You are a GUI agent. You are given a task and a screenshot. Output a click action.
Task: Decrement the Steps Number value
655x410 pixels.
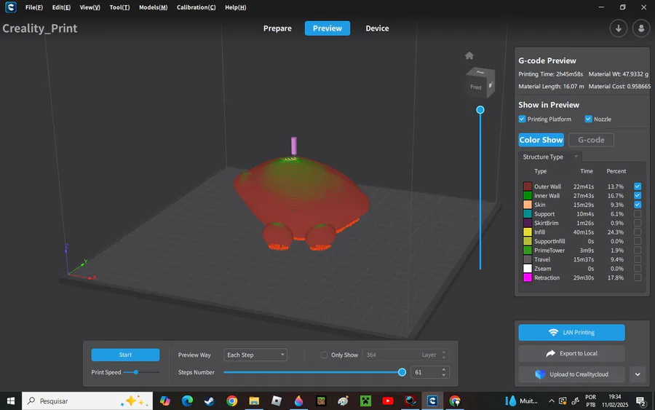click(x=443, y=375)
